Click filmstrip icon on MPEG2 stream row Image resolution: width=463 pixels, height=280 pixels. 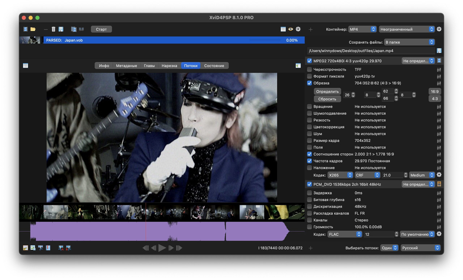(439, 61)
